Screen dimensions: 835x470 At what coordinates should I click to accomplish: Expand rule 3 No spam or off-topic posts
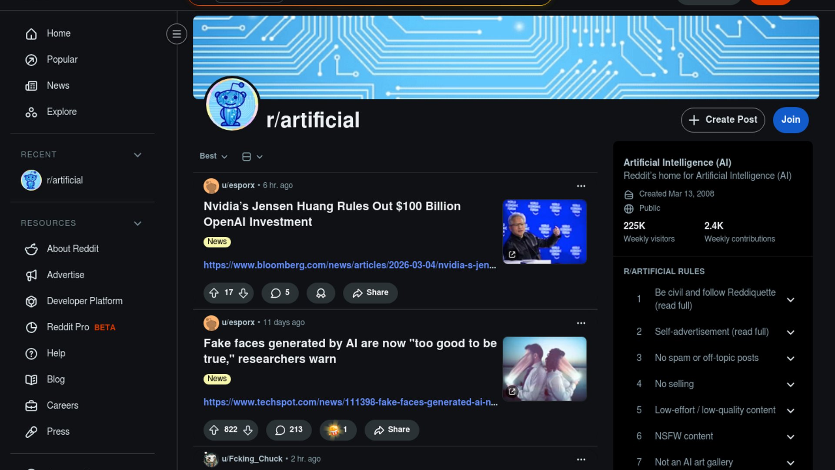(x=790, y=358)
